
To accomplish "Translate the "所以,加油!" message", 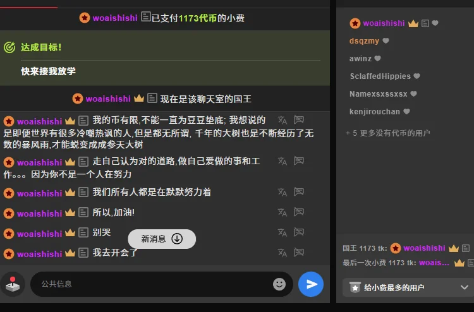I will pos(282,212).
